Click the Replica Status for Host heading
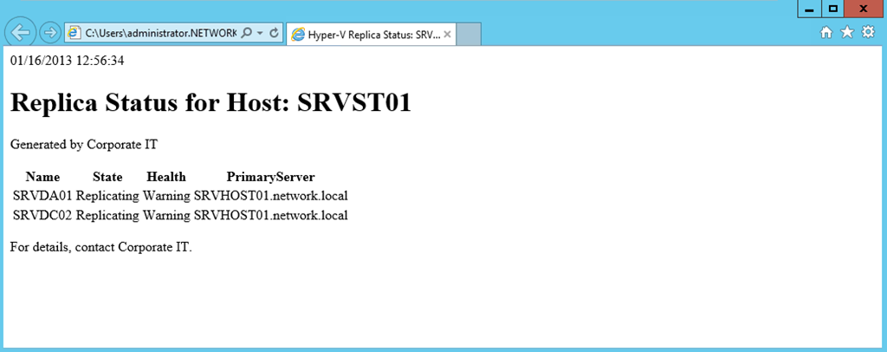This screenshot has width=887, height=352. click(210, 102)
